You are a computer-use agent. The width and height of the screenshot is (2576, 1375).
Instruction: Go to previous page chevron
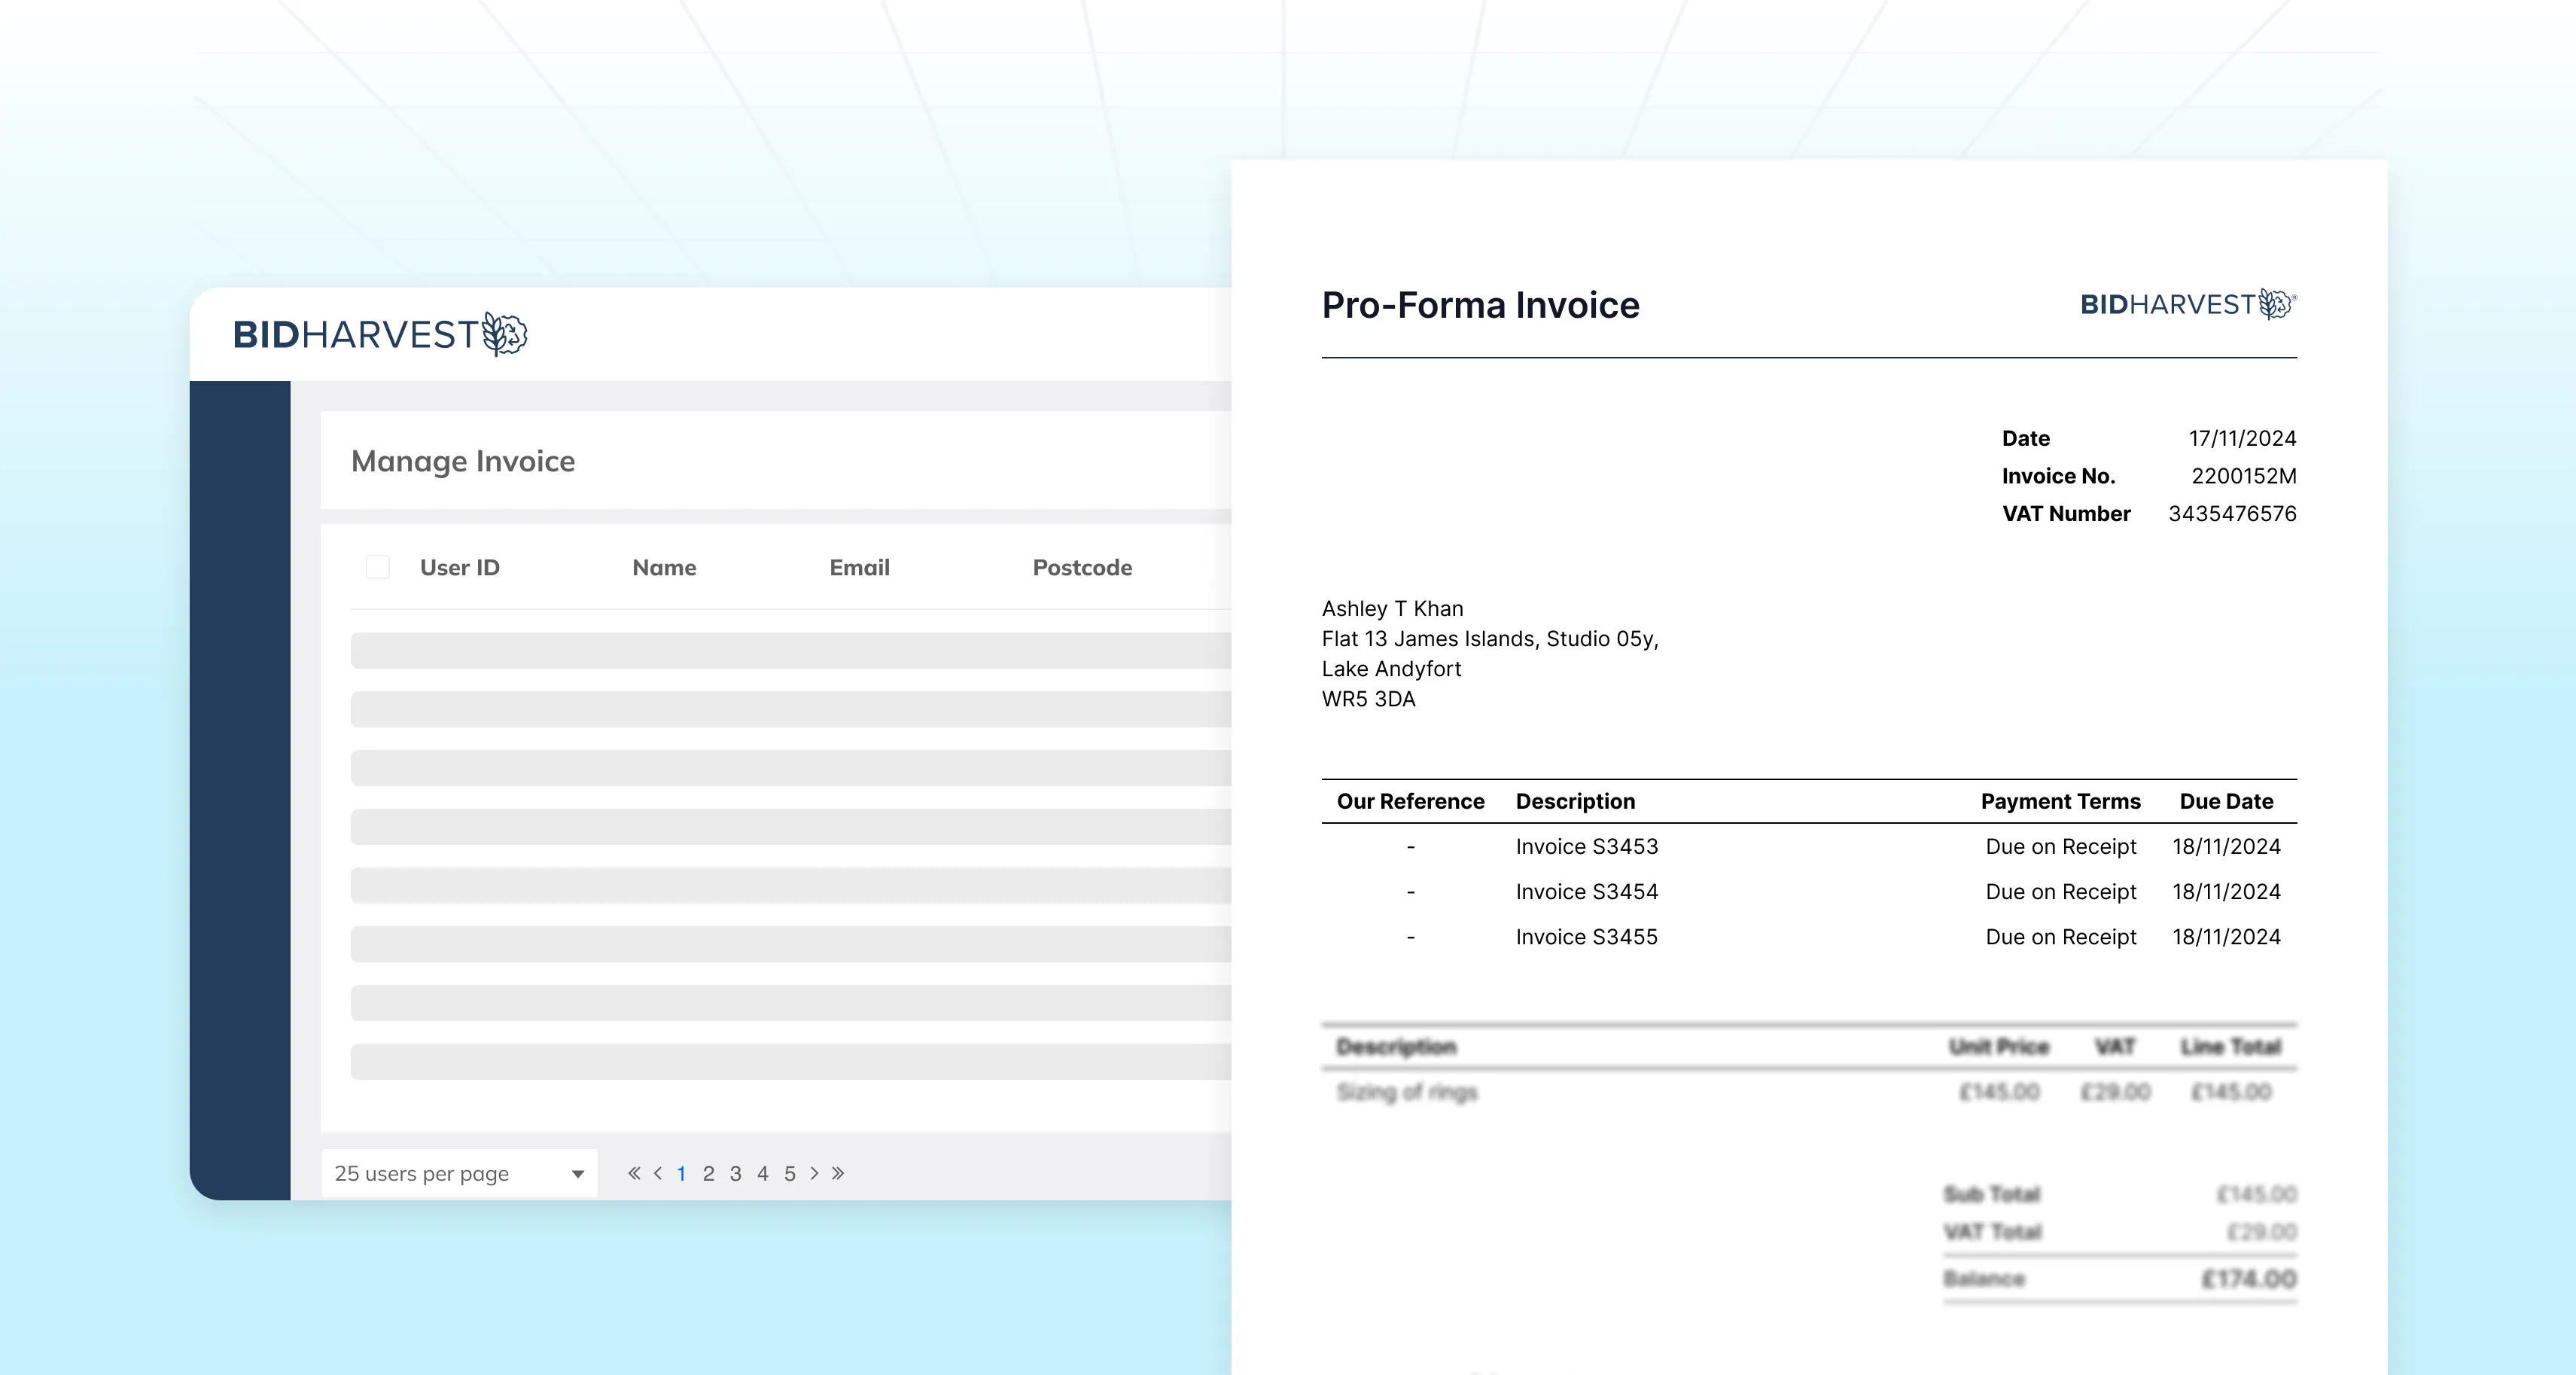click(x=658, y=1173)
